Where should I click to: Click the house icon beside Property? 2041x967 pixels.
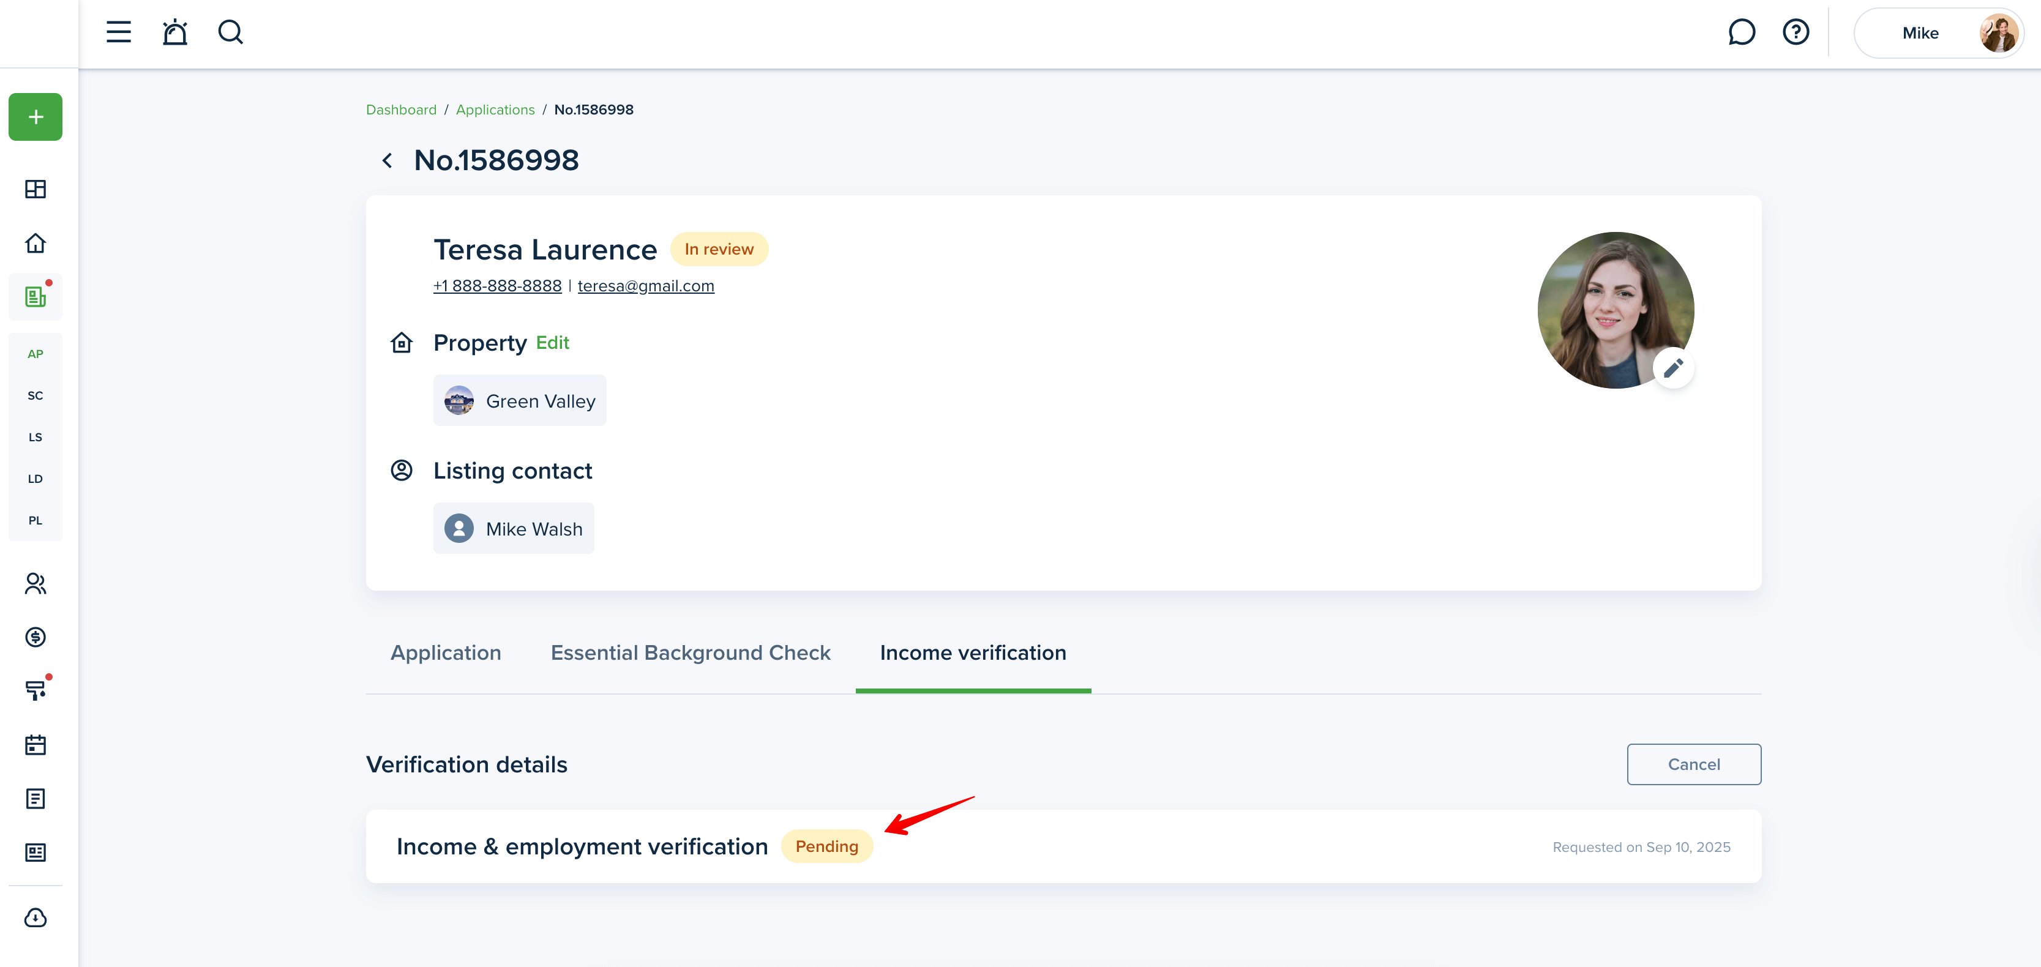point(402,343)
